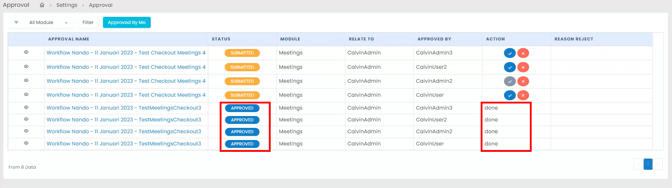Select page 1 in pagination
Viewport: 672px width, 188px height.
pyautogui.click(x=648, y=164)
